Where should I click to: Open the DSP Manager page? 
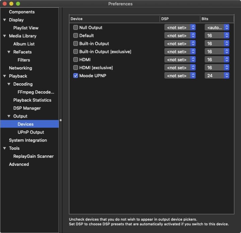click(27, 108)
